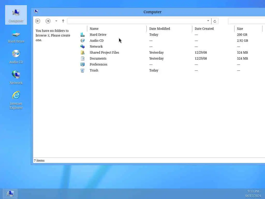
Task: Click the 7 items status text
Action: [x=39, y=161]
